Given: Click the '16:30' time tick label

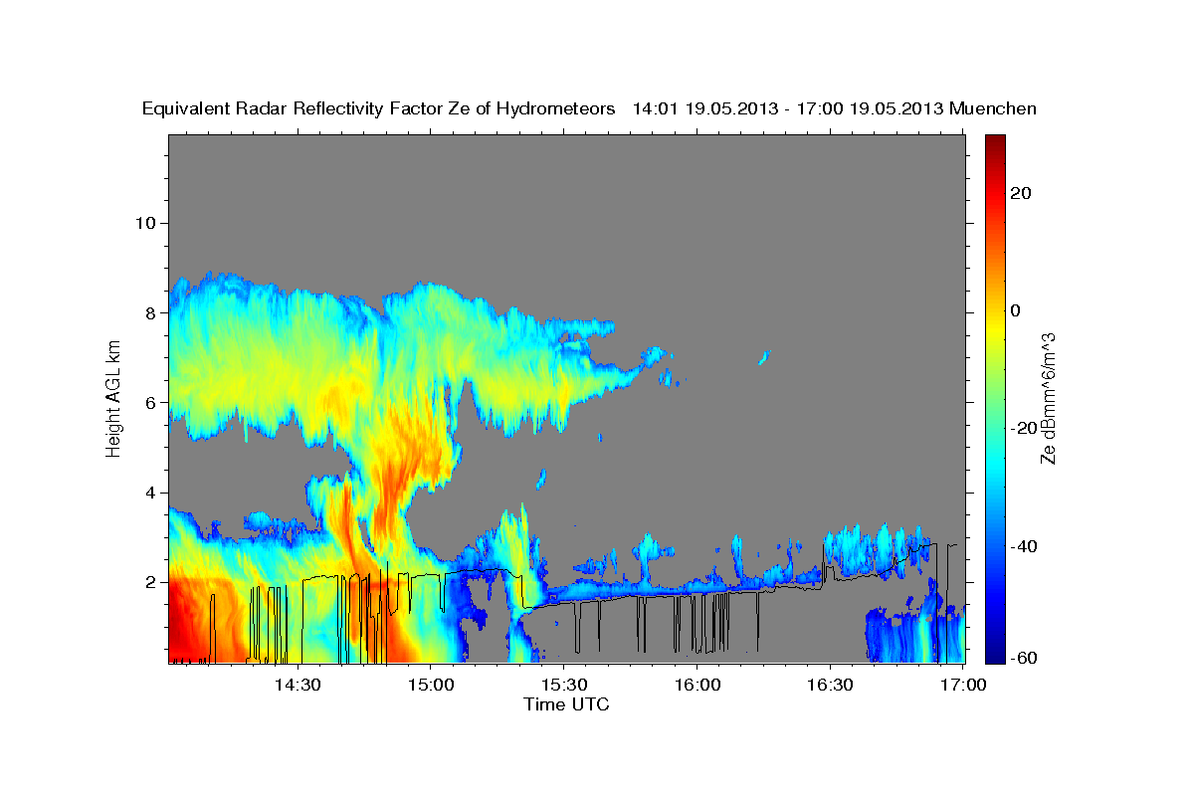Looking at the screenshot, I should 830,685.
